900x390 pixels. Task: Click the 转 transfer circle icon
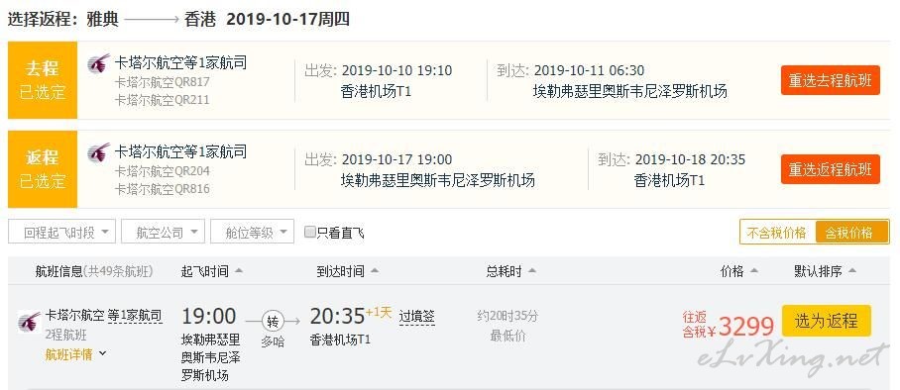[273, 321]
